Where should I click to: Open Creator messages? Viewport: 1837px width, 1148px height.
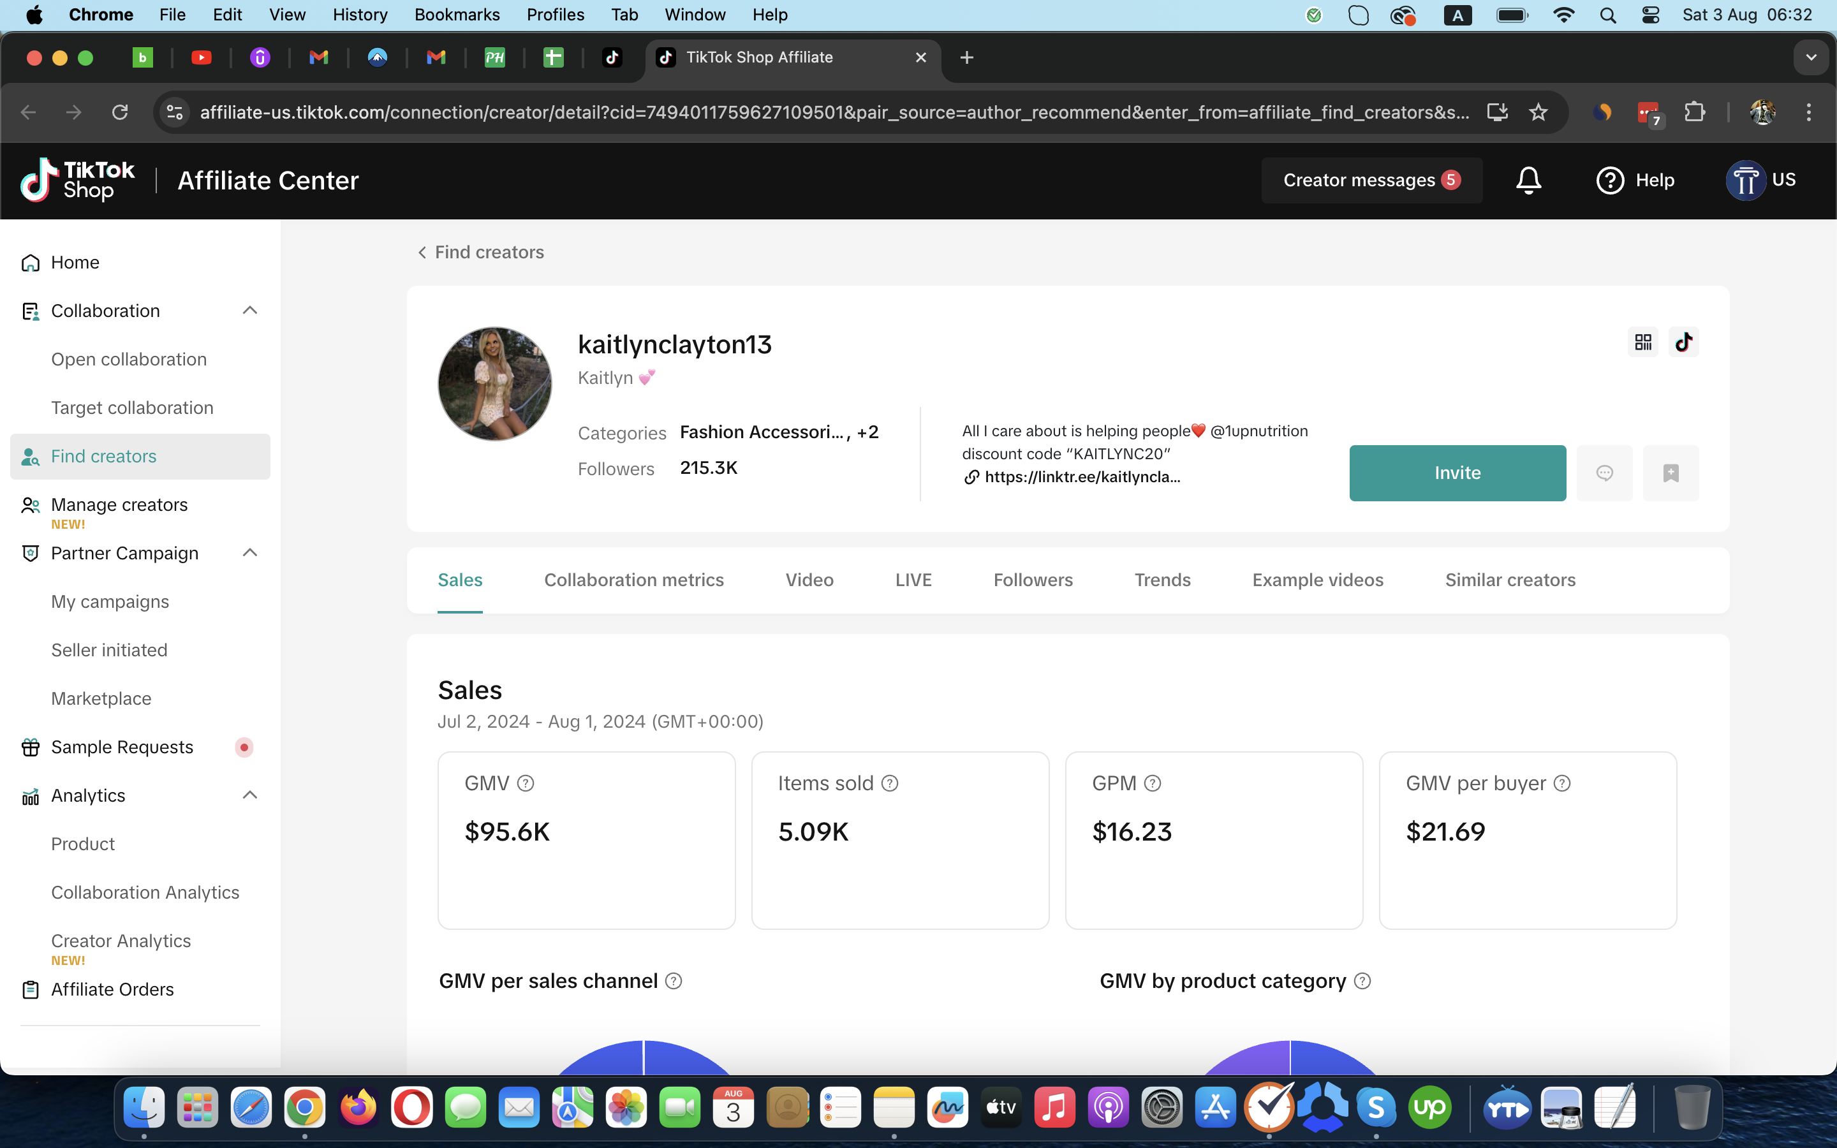click(1371, 180)
